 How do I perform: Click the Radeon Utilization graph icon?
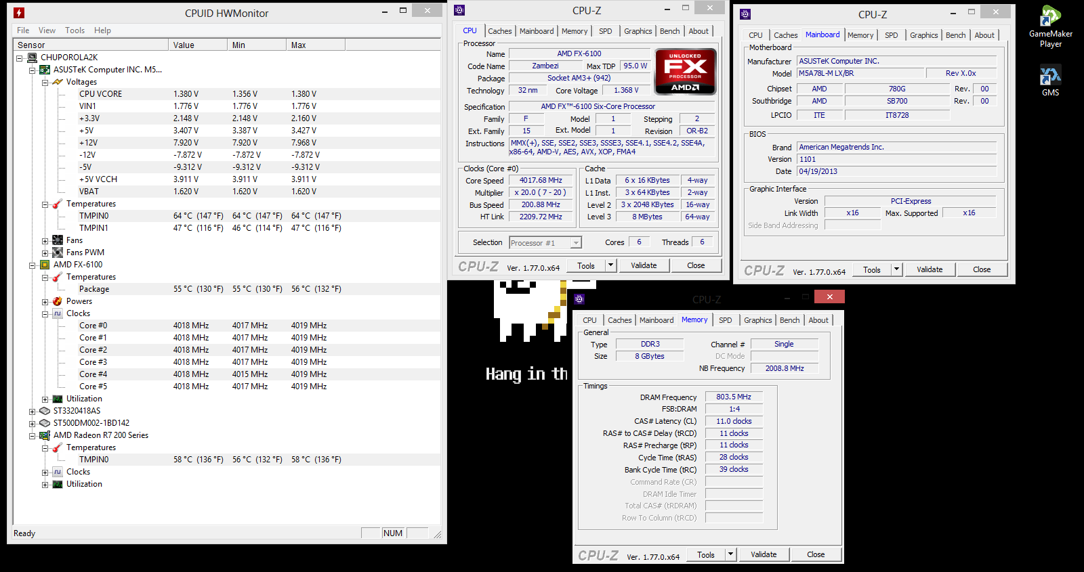[58, 484]
